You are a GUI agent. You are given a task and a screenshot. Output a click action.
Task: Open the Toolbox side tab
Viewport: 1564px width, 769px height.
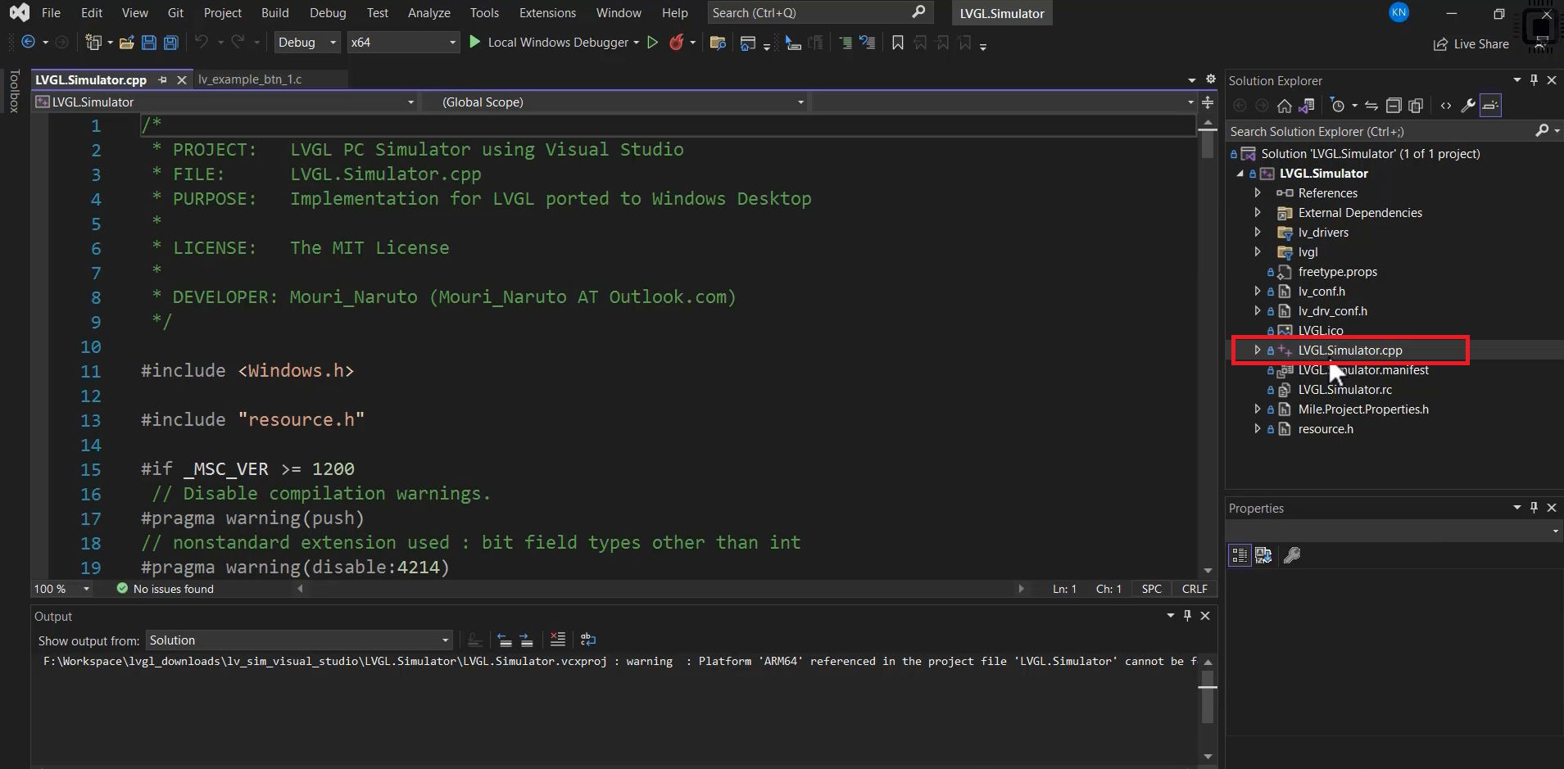point(14,91)
